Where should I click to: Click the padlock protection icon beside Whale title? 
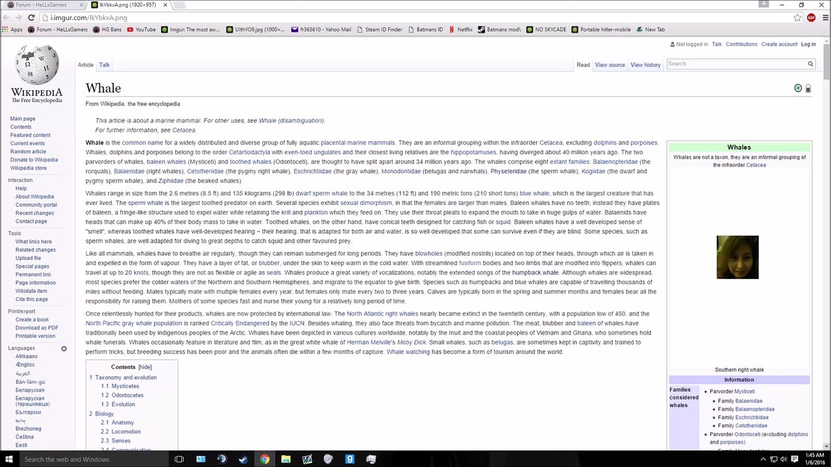808,88
